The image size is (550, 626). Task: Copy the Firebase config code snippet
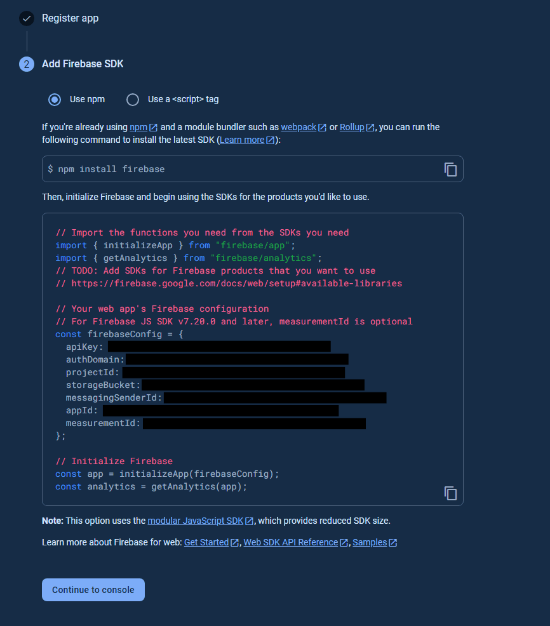(x=450, y=493)
